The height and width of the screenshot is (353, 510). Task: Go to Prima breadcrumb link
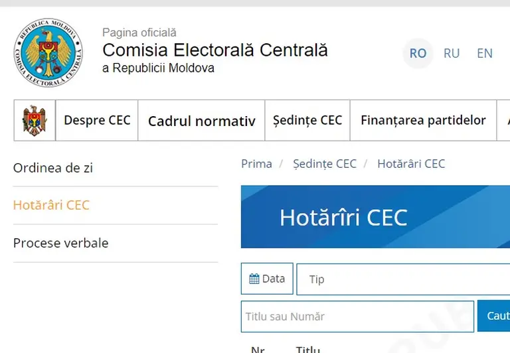click(256, 164)
